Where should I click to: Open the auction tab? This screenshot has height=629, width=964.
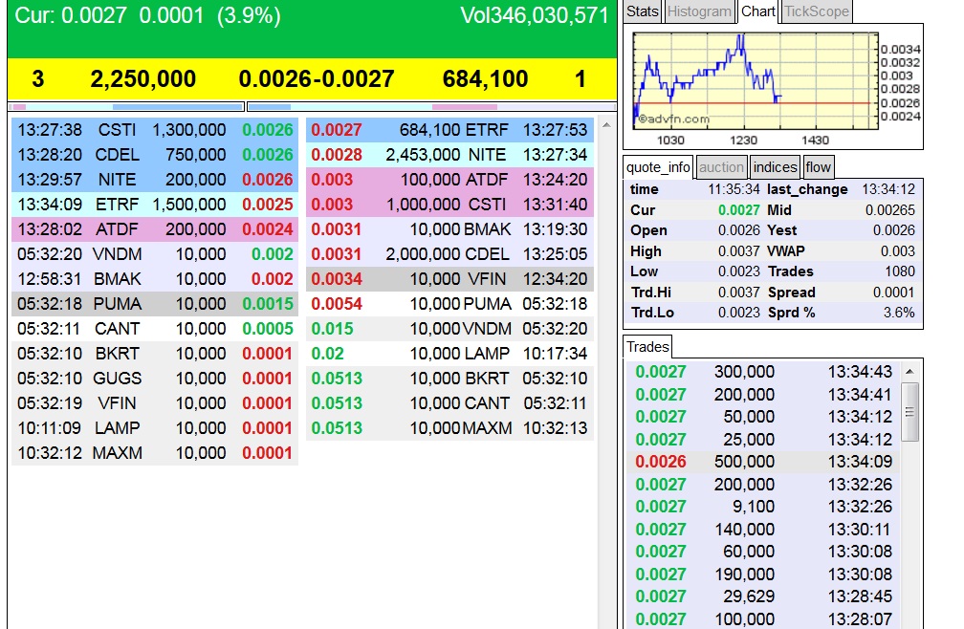pos(722,166)
